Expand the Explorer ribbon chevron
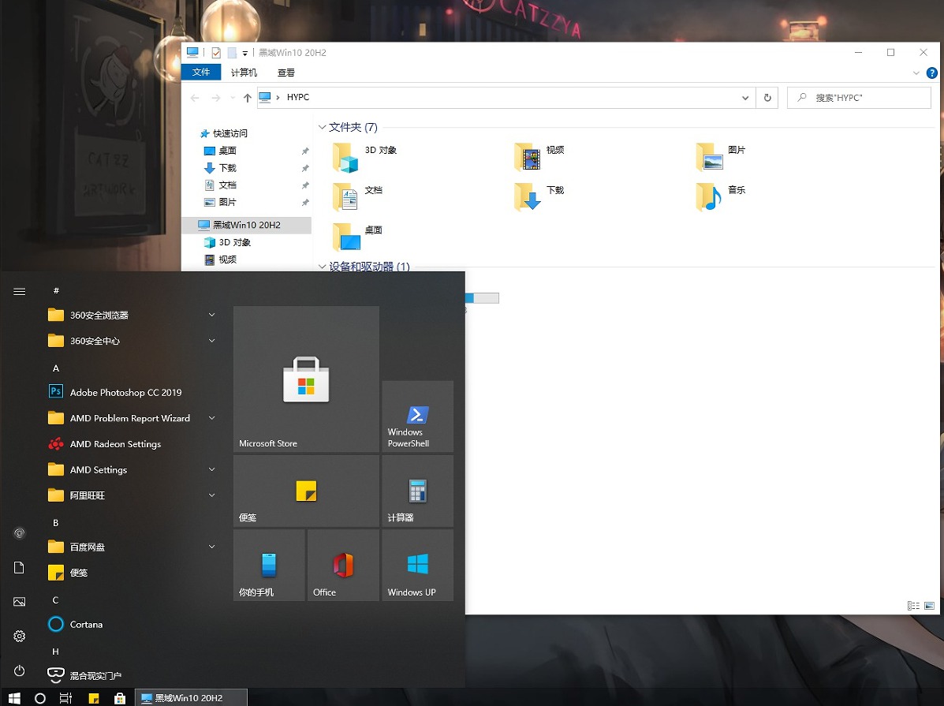The image size is (944, 706). pyautogui.click(x=916, y=73)
